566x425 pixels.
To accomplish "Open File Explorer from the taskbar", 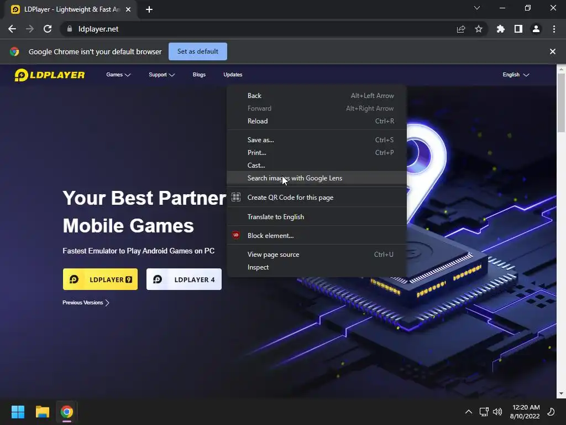I will (x=42, y=412).
